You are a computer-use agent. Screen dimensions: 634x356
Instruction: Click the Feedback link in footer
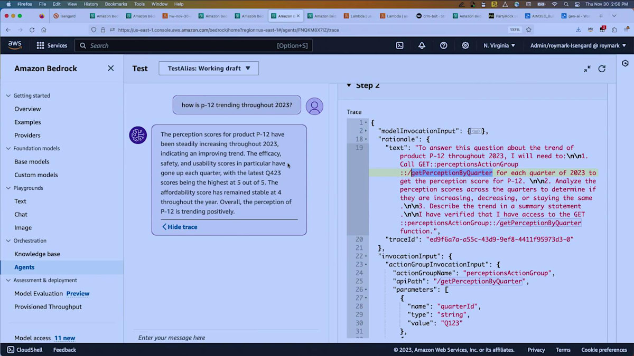click(64, 350)
